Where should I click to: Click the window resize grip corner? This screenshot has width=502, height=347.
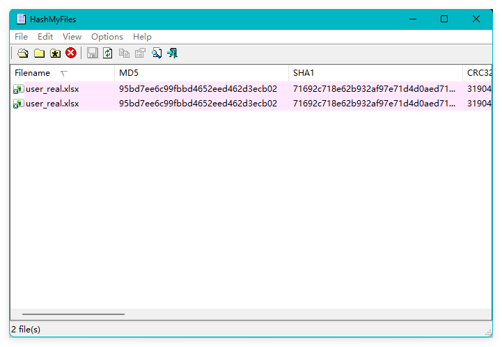point(489,333)
